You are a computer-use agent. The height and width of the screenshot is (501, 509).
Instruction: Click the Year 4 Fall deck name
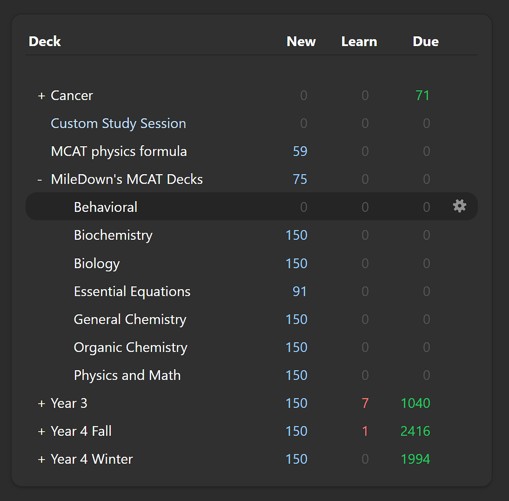click(81, 431)
